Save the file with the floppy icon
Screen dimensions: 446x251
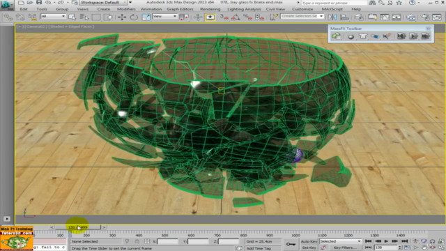click(39, 3)
